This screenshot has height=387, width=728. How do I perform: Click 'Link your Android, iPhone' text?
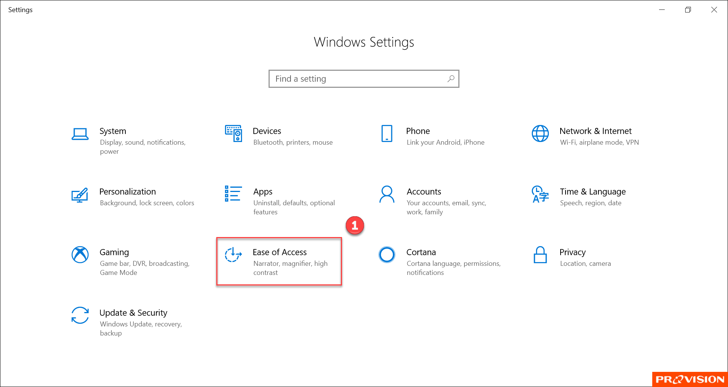tap(445, 142)
